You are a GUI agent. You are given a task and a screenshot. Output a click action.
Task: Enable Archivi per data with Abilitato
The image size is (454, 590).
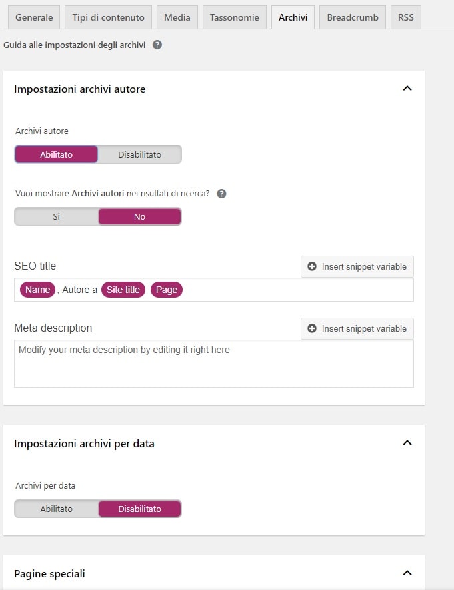(x=57, y=509)
